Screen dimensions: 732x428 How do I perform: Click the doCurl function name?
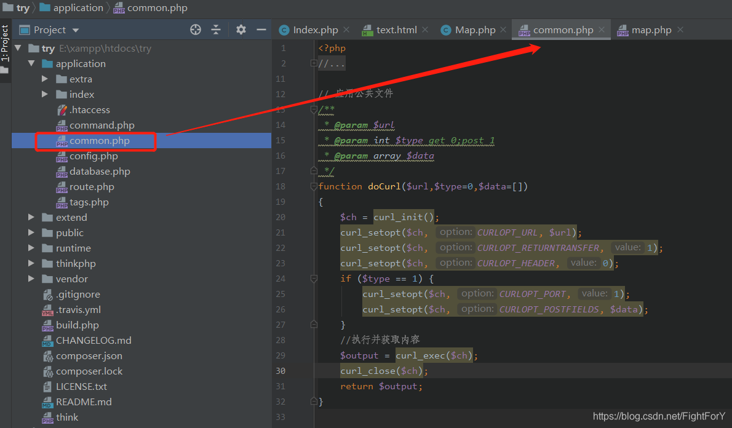click(x=384, y=187)
